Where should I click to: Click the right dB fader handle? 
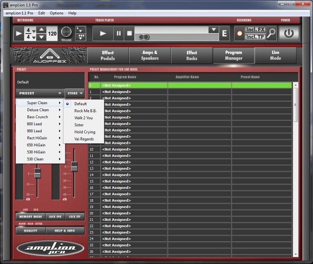[x=74, y=167]
